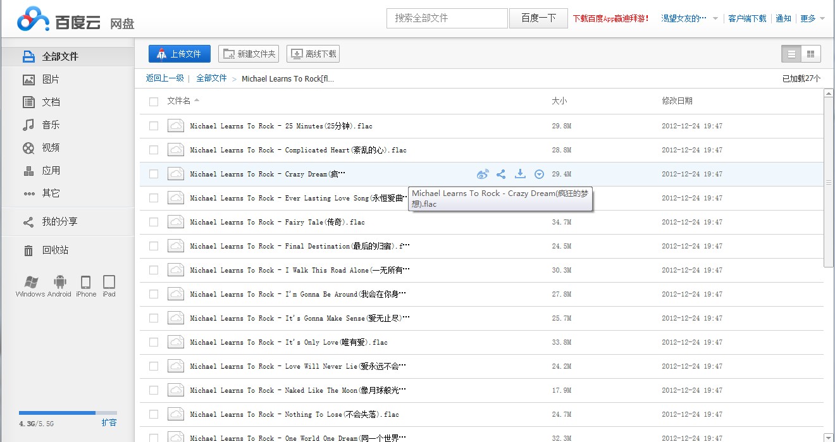
Task: Click file icon of Final Destination row
Action: [x=175, y=246]
